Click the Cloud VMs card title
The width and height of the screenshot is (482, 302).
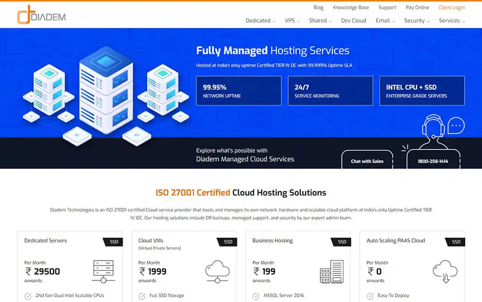pos(151,241)
